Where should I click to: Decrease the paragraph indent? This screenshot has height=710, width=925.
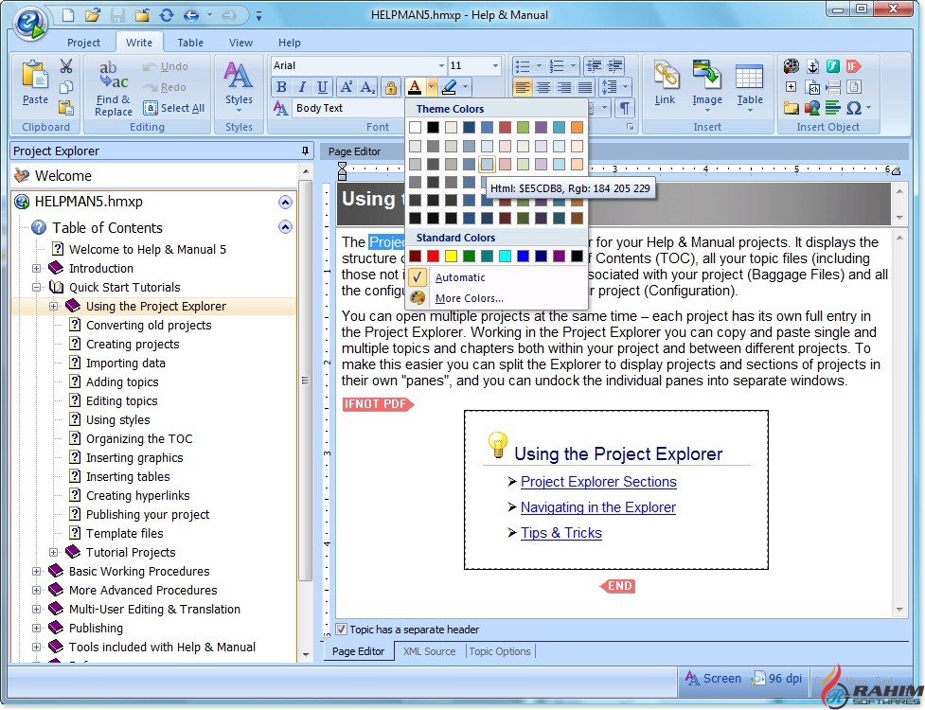click(594, 66)
